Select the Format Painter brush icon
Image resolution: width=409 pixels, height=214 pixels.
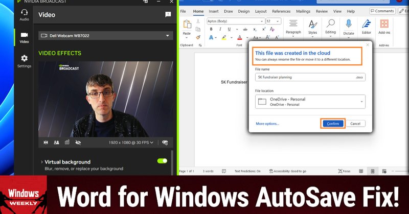click(x=198, y=37)
